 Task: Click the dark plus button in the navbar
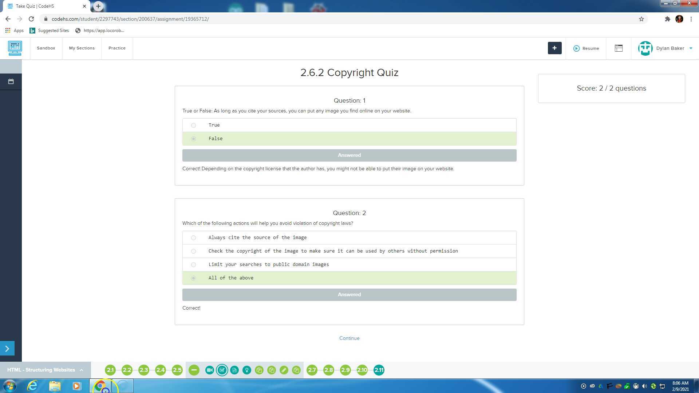click(x=554, y=48)
